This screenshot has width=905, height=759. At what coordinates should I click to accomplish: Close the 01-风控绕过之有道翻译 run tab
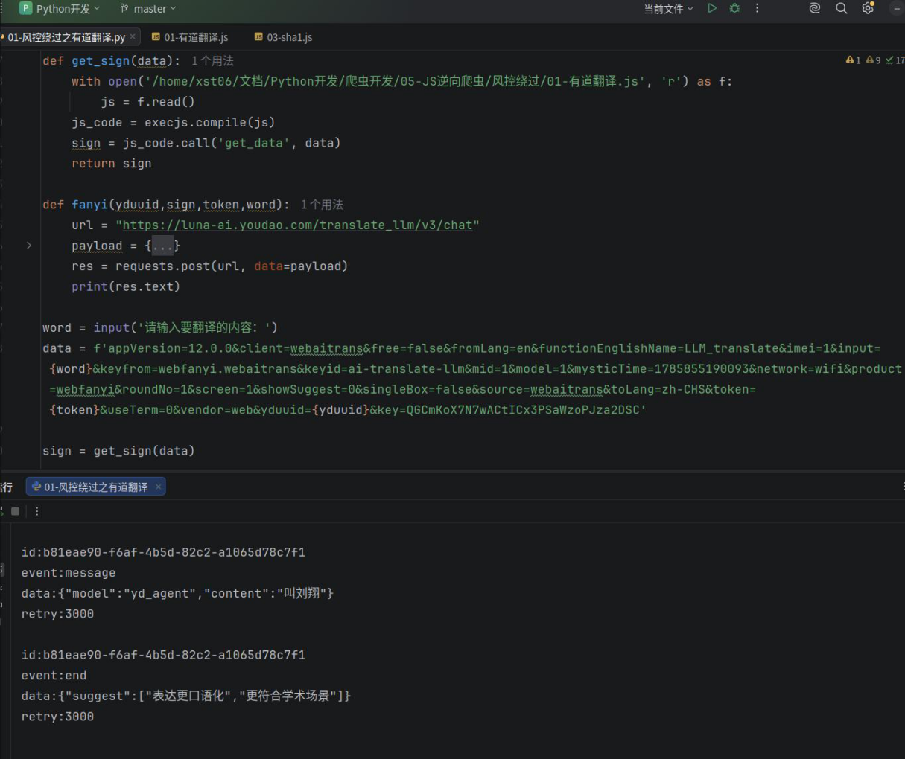point(158,487)
